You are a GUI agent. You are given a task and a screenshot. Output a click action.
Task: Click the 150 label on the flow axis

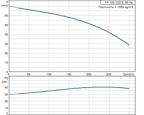[69, 74]
